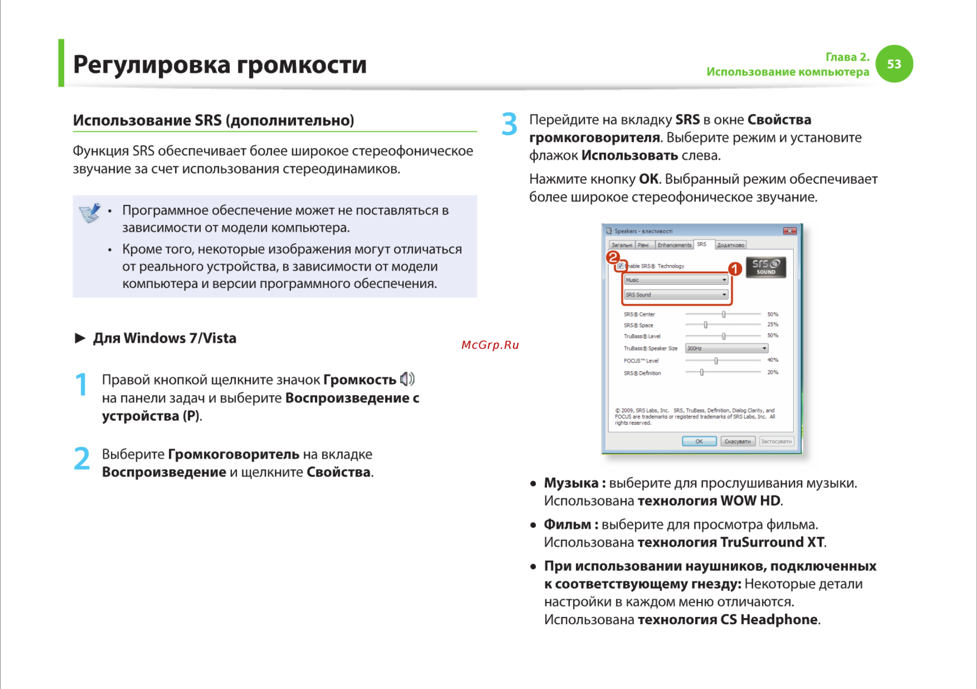Click the page number 53 badge
Image resolution: width=977 pixels, height=689 pixels.
pos(894,64)
